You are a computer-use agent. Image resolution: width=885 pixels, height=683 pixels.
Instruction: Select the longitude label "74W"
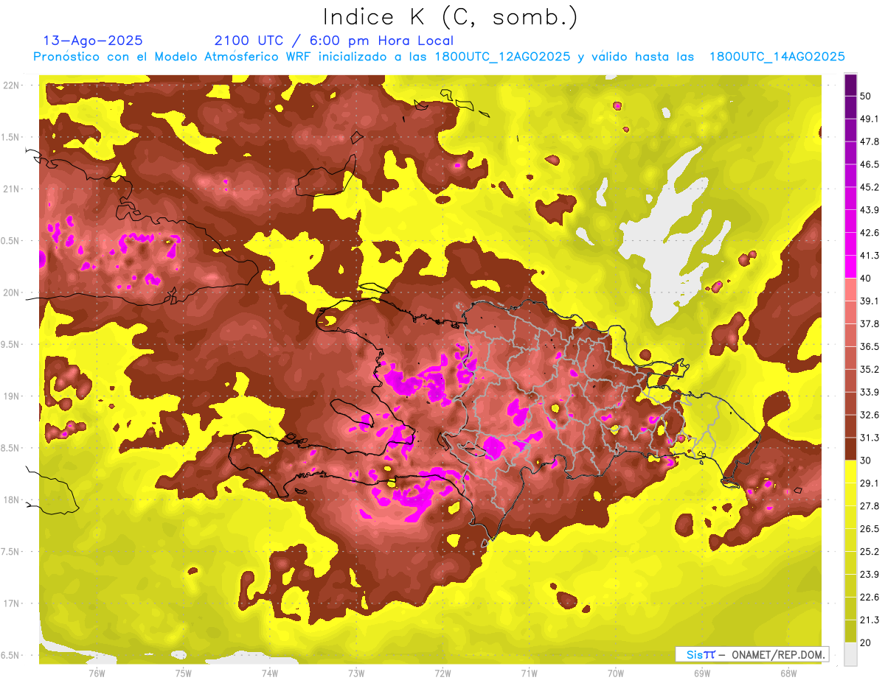pyautogui.click(x=270, y=673)
